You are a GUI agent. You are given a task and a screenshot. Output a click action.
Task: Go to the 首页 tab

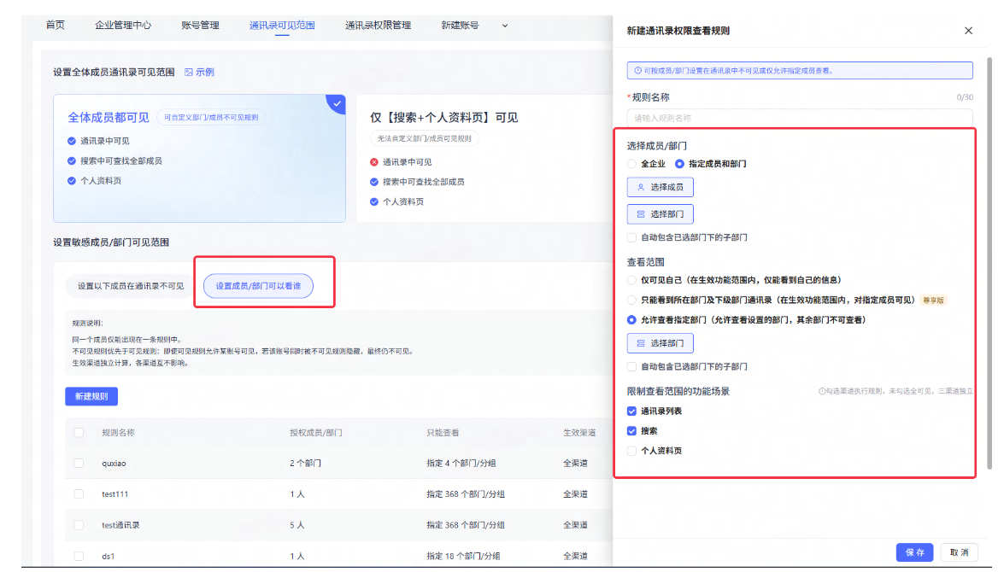(x=55, y=25)
